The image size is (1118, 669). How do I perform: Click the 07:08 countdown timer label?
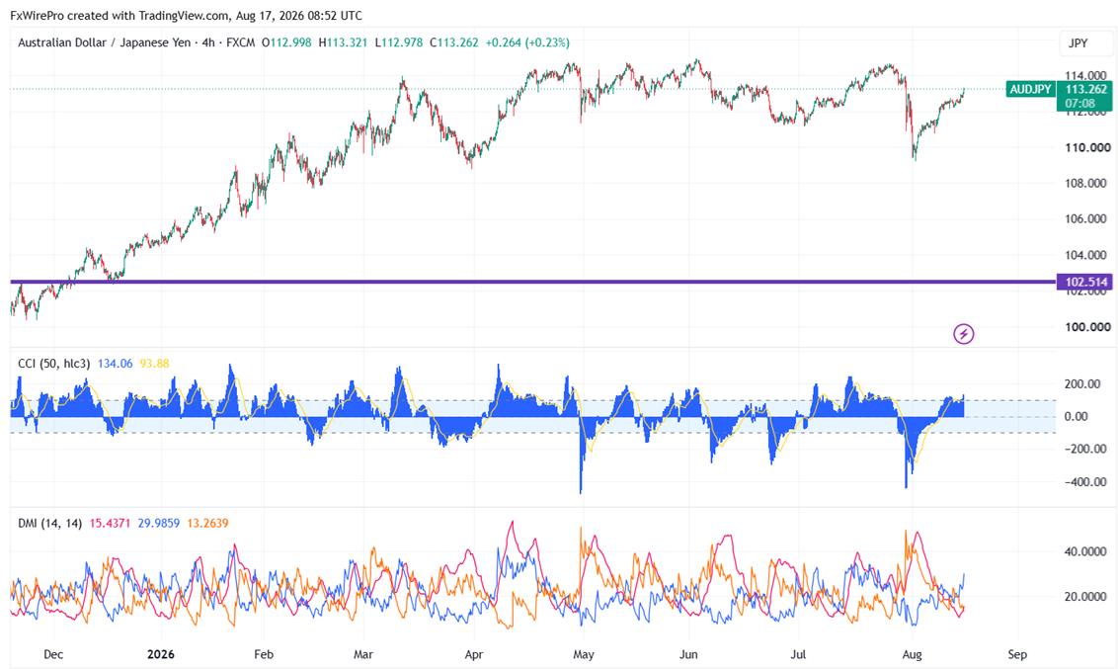click(1079, 104)
